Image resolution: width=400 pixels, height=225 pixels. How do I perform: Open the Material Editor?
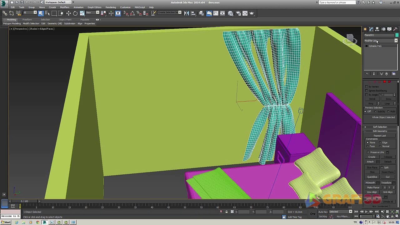231,13
